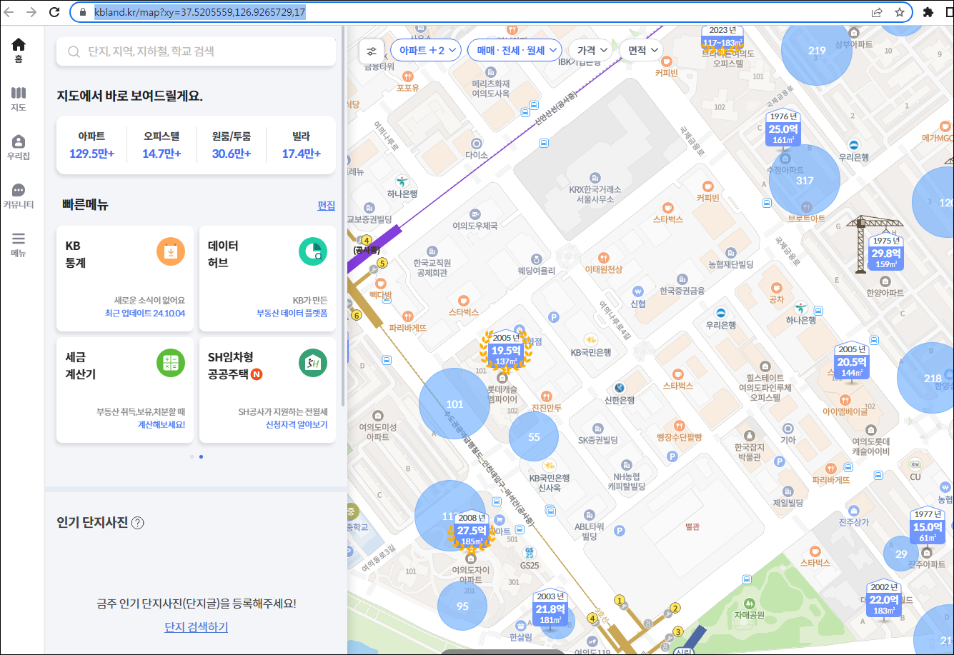The height and width of the screenshot is (655, 954).
Task: Bookmark this page with the star icon
Action: (900, 12)
